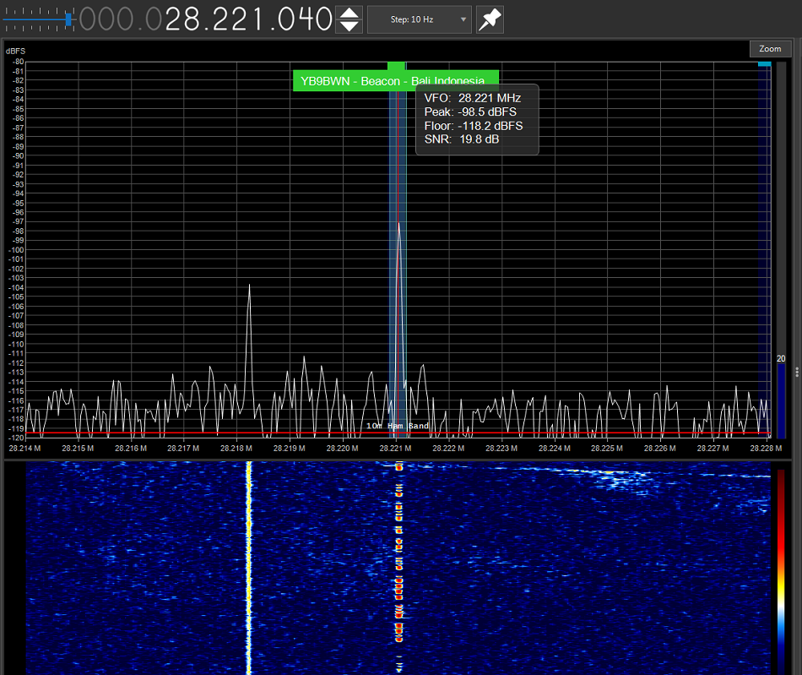Click the three-dot panel splitter handle
Screen dimensions: 802x675
(x=796, y=371)
